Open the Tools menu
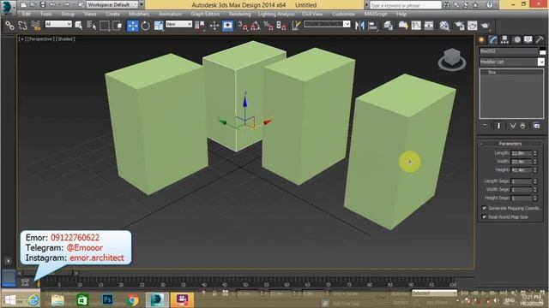Image resolution: width=549 pixels, height=308 pixels. pos(45,14)
